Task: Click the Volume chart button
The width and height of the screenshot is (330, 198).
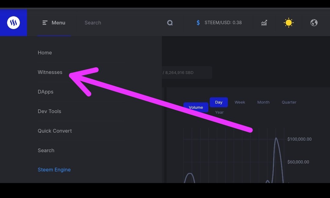Action: coord(196,107)
